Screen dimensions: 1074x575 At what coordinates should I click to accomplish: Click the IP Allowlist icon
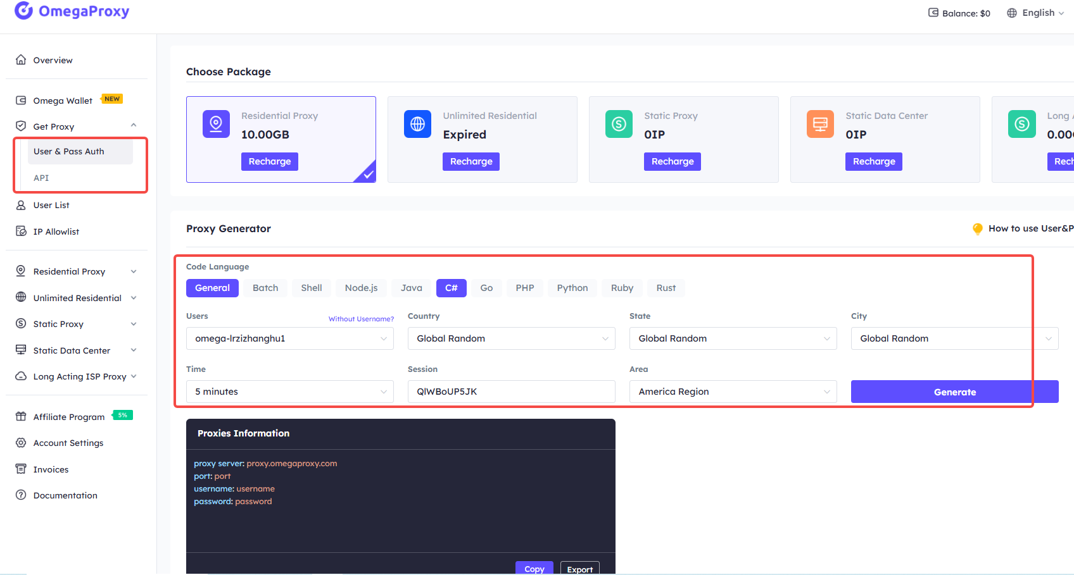[x=21, y=232]
